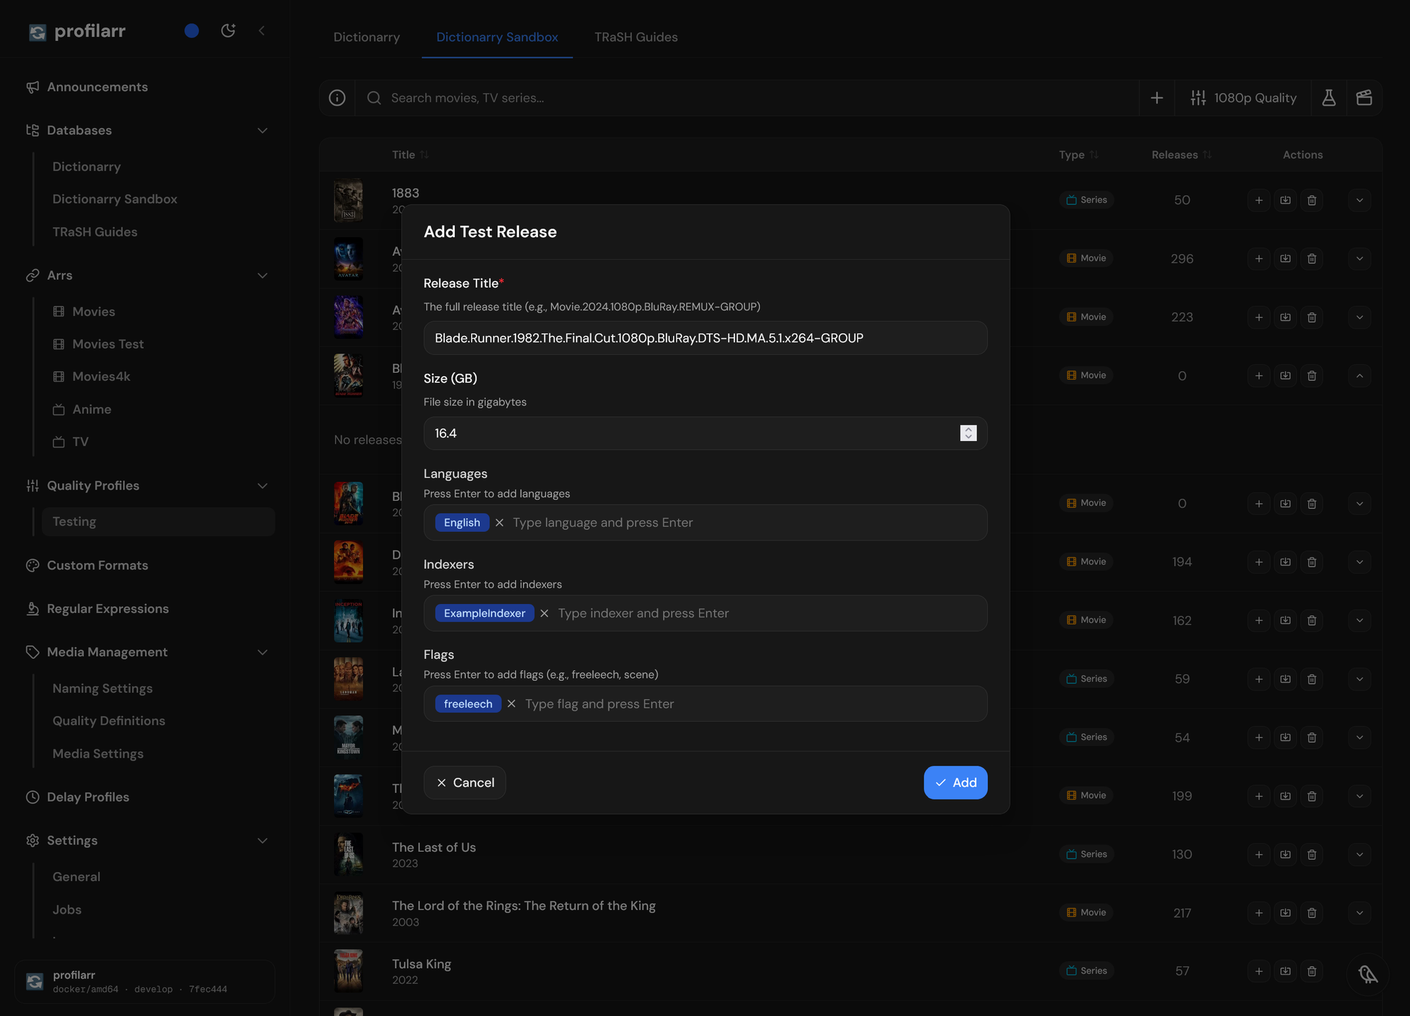The width and height of the screenshot is (1410, 1016).
Task: Add release to The Last of Us row
Action: (x=1258, y=854)
